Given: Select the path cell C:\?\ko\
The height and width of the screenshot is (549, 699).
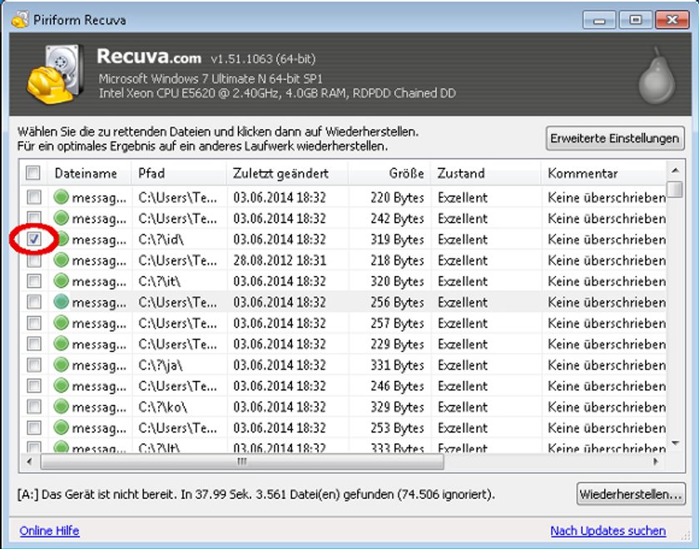Looking at the screenshot, I should tap(163, 407).
